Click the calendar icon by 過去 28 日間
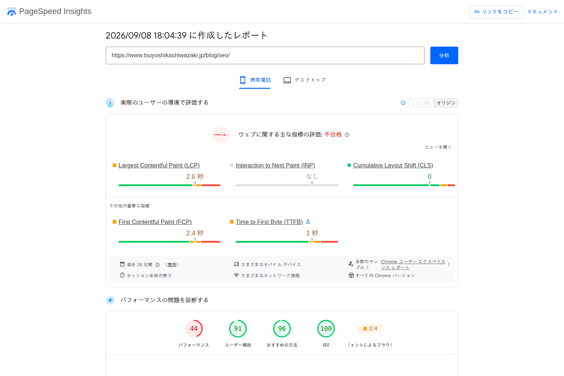 122,264
